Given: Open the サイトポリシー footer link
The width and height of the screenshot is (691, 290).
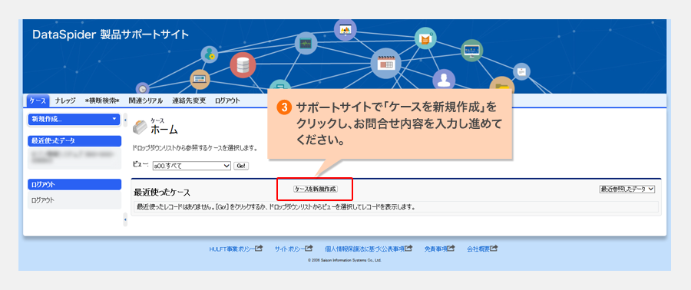Looking at the screenshot, I should coord(289,249).
